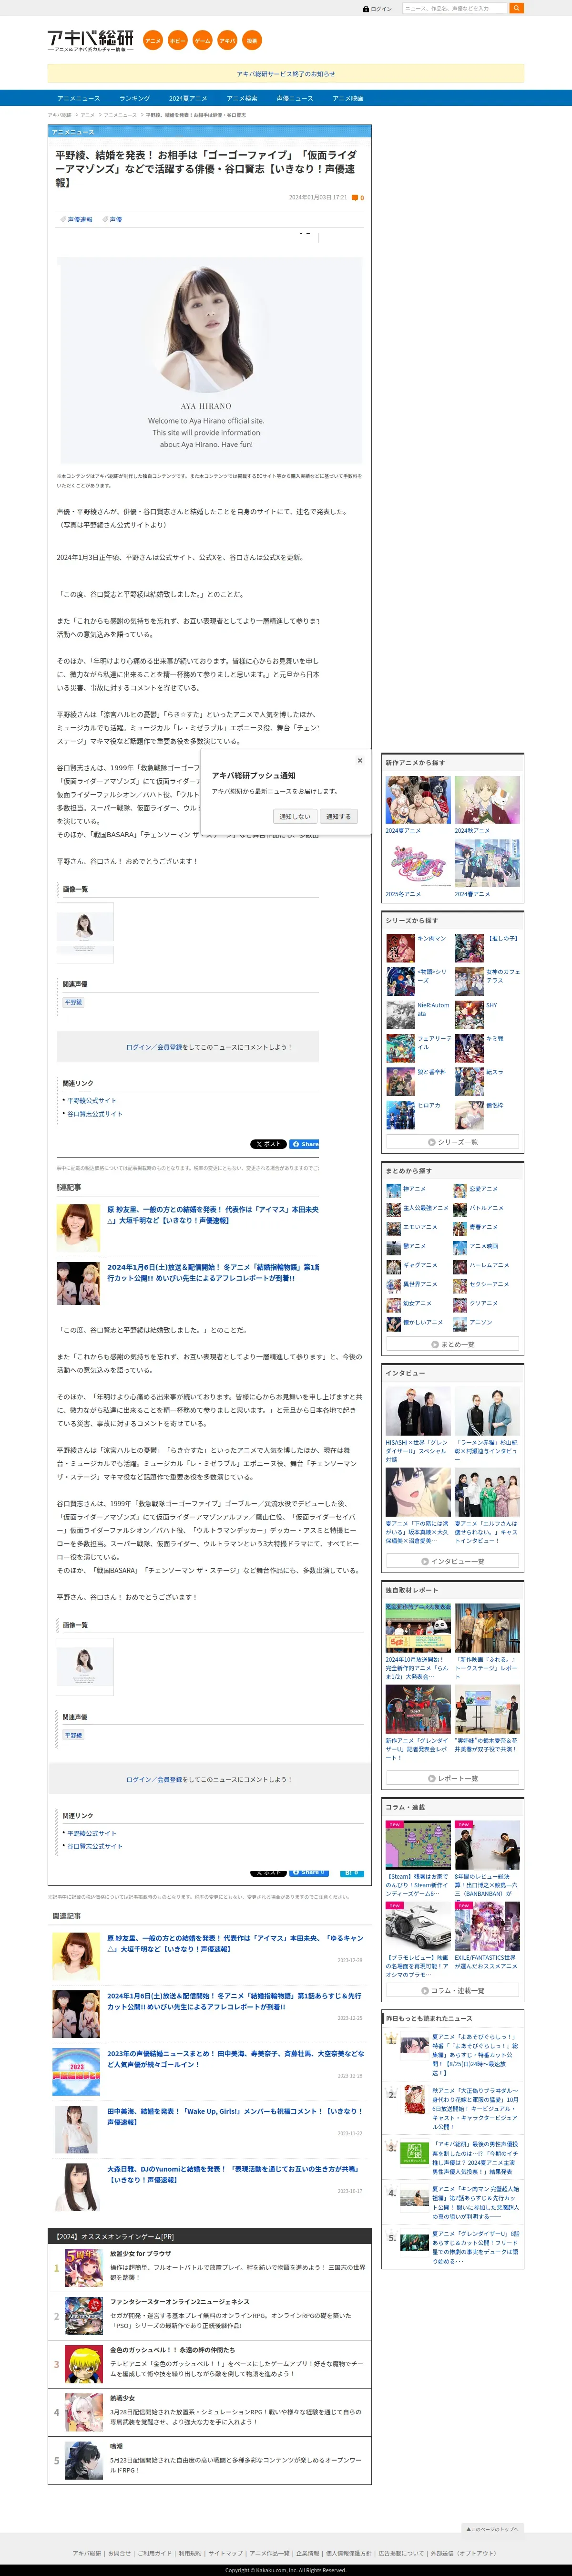
Task: Click the 谷口賢志公式サイト link in first 関連リンク
Action: 95,1114
